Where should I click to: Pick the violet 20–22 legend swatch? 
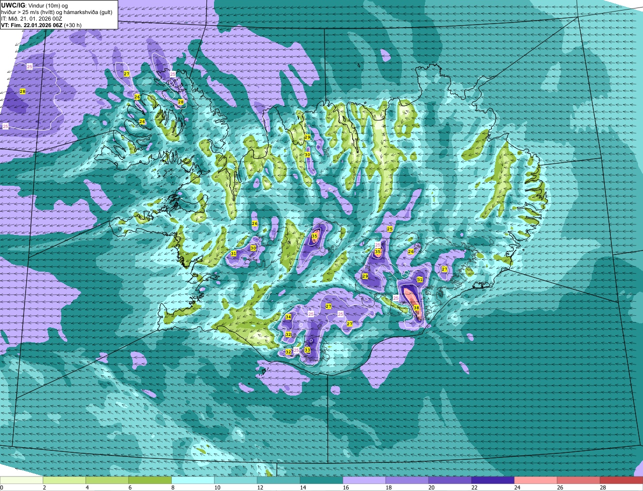450,480
